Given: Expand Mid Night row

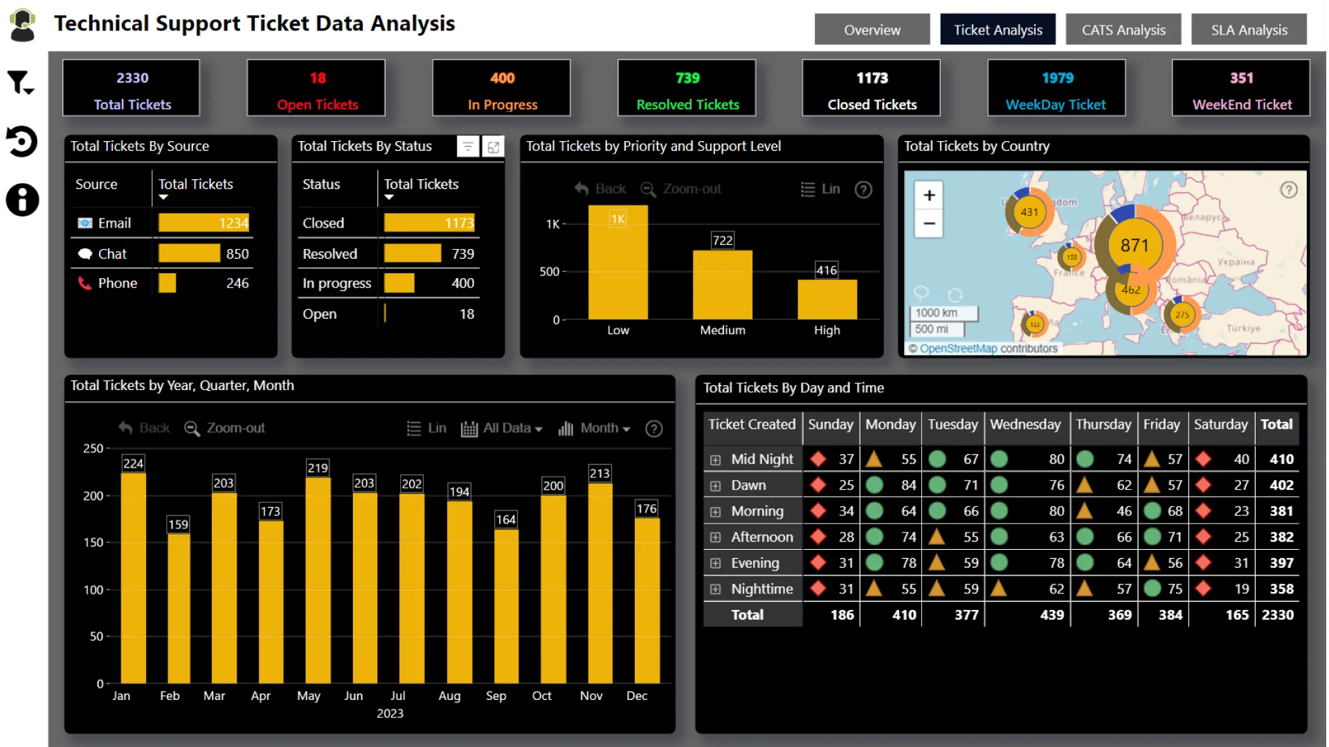Looking at the screenshot, I should click(715, 460).
